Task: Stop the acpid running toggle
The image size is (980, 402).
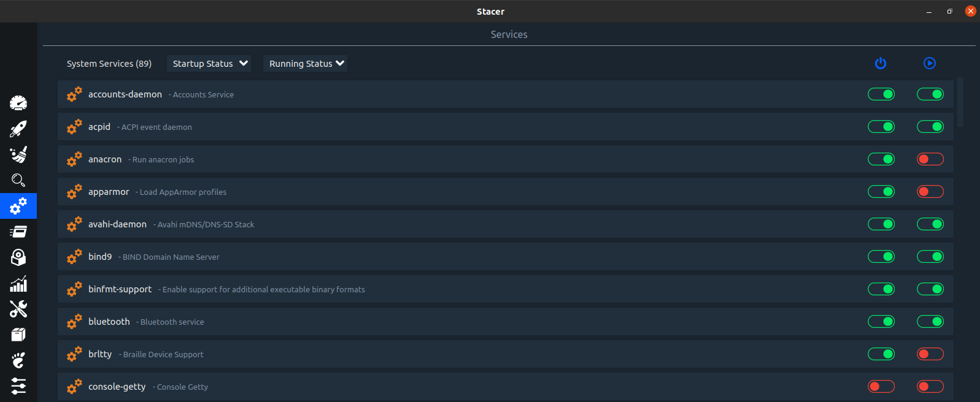Action: point(930,127)
